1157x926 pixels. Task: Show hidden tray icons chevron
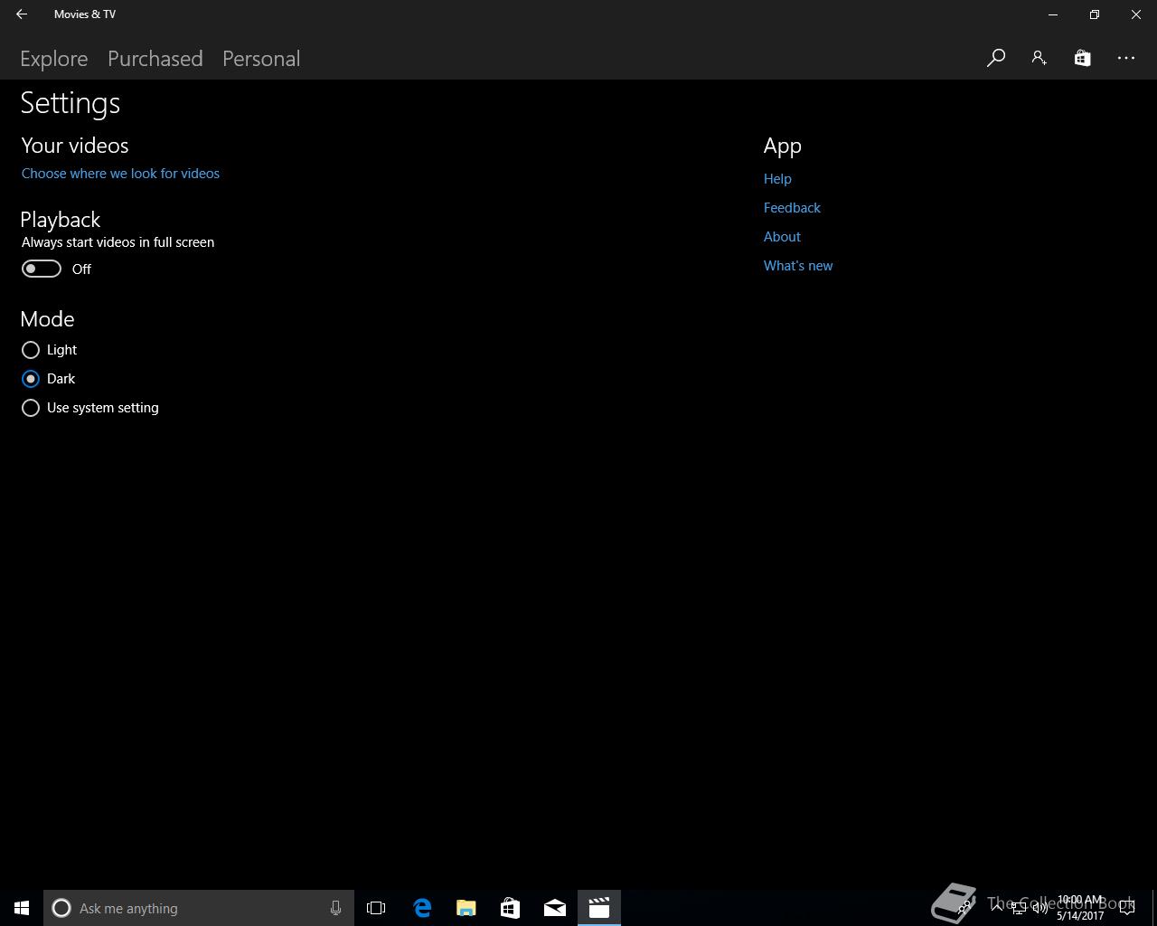(x=997, y=908)
